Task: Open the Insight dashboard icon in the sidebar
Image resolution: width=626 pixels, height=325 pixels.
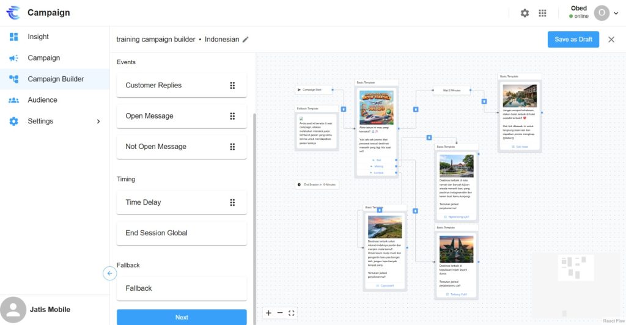Action: 13,37
